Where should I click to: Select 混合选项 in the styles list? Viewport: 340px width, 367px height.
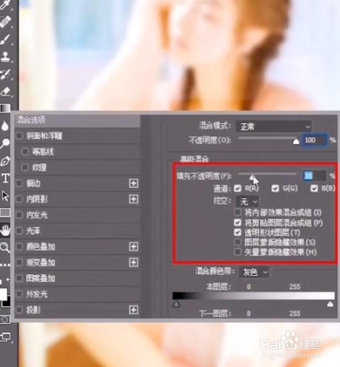click(x=77, y=121)
